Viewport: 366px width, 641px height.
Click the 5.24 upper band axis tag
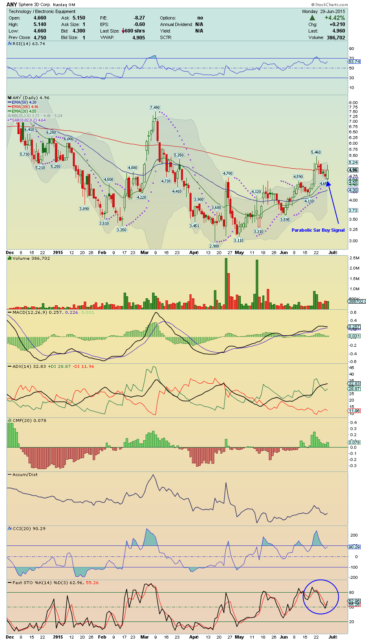coord(353,163)
